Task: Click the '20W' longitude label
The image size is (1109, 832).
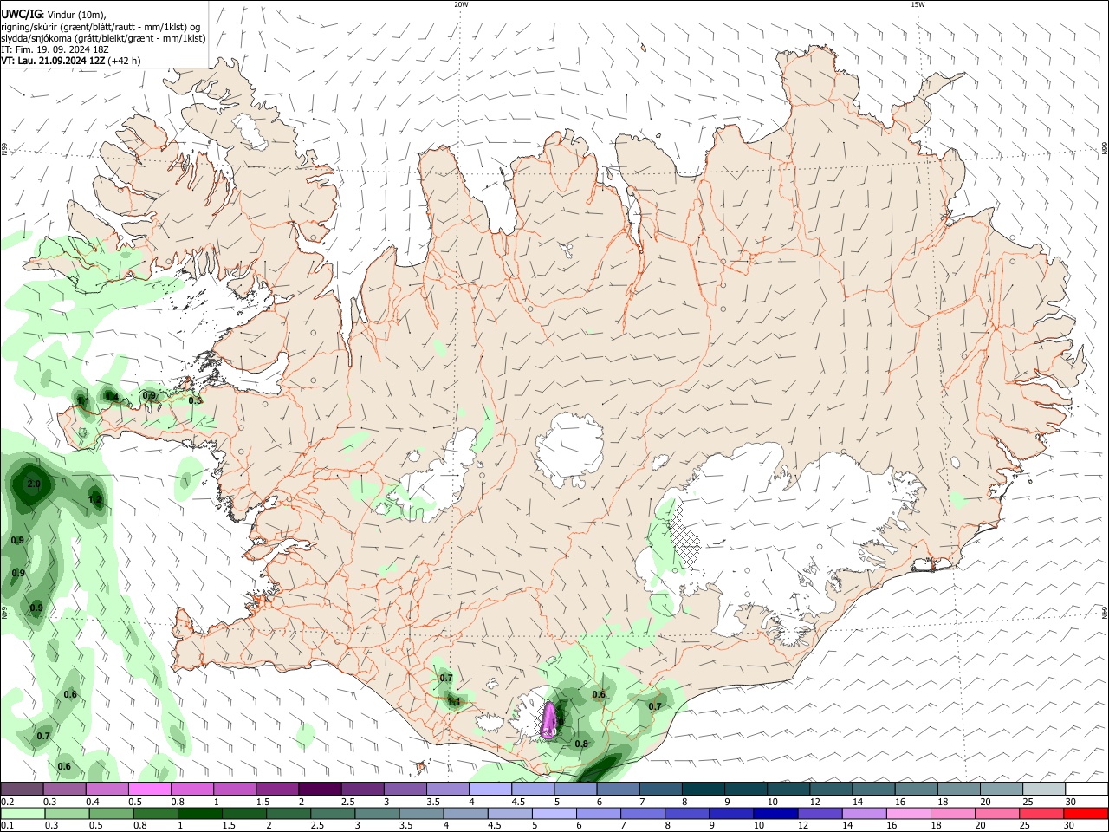Action: pyautogui.click(x=461, y=4)
